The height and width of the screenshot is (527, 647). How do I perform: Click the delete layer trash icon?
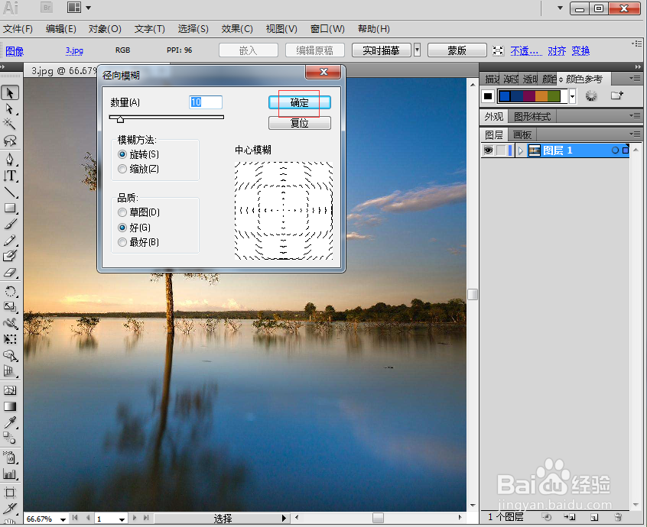pos(618,517)
